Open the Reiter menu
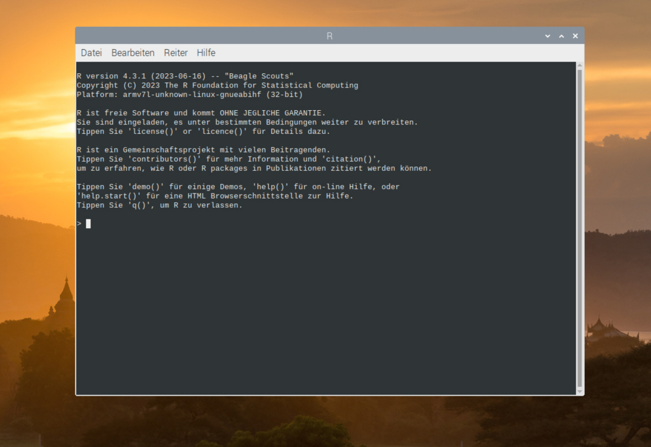Viewport: 651px width, 447px height. click(176, 53)
